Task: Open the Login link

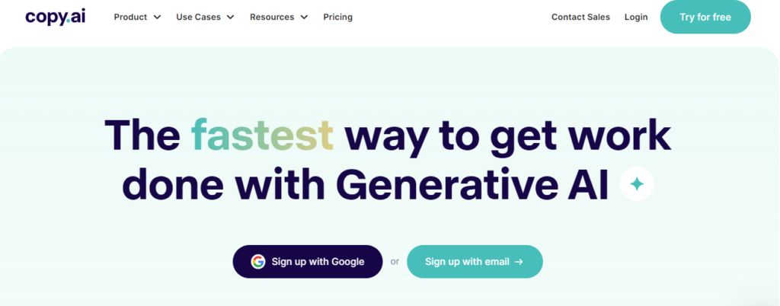Action: (x=636, y=17)
